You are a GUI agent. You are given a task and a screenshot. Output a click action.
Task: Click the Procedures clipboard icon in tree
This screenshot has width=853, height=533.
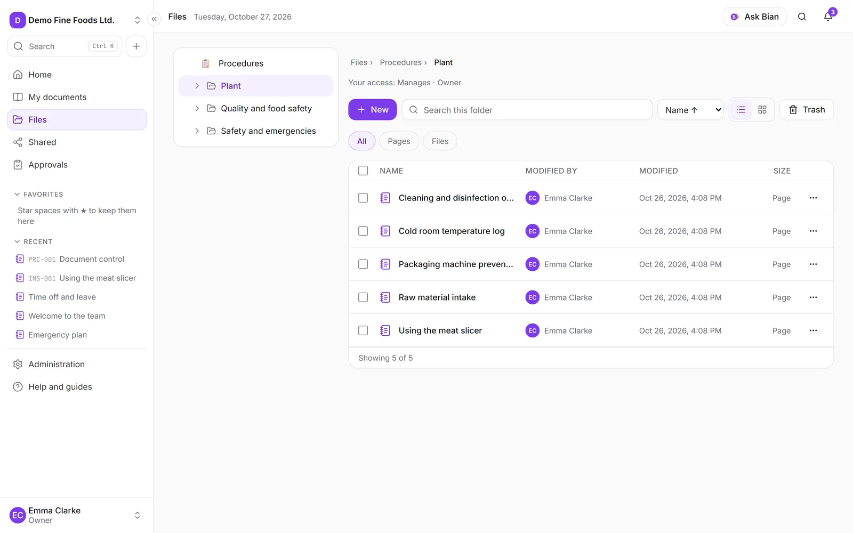click(x=205, y=63)
